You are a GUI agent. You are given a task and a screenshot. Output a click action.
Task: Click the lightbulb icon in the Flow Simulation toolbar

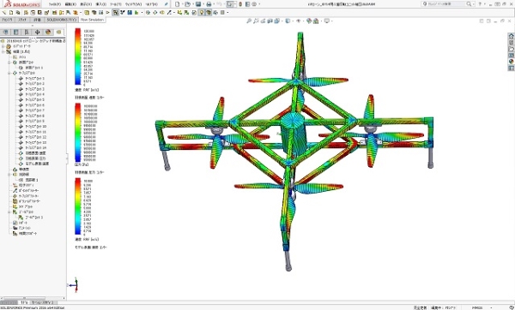202,13
